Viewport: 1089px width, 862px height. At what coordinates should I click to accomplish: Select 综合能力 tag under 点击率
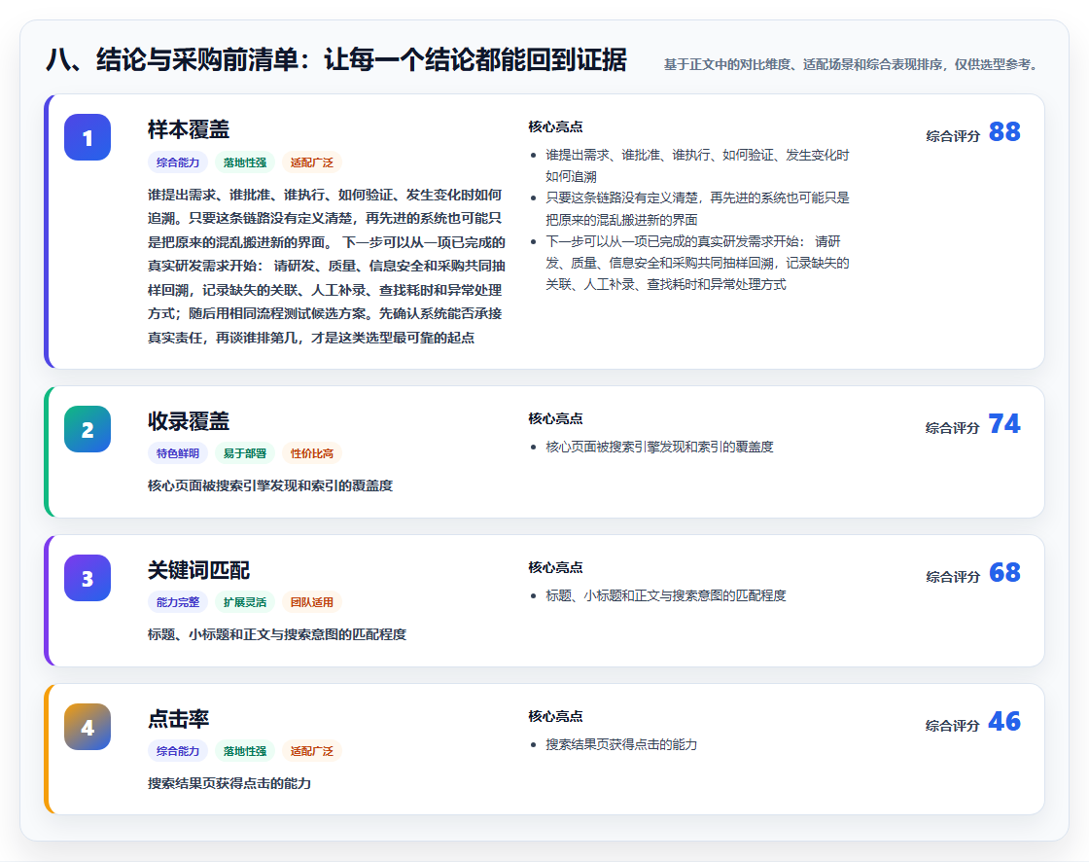[178, 751]
